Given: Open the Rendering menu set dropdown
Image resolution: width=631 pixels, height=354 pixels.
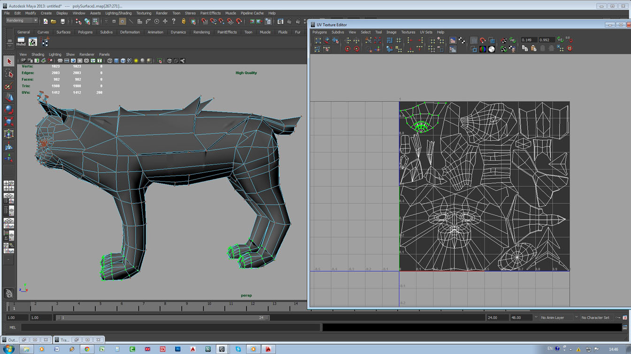Looking at the screenshot, I should tap(22, 21).
